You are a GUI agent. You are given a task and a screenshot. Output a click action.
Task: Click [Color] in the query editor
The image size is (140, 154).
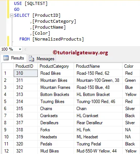[41, 33]
